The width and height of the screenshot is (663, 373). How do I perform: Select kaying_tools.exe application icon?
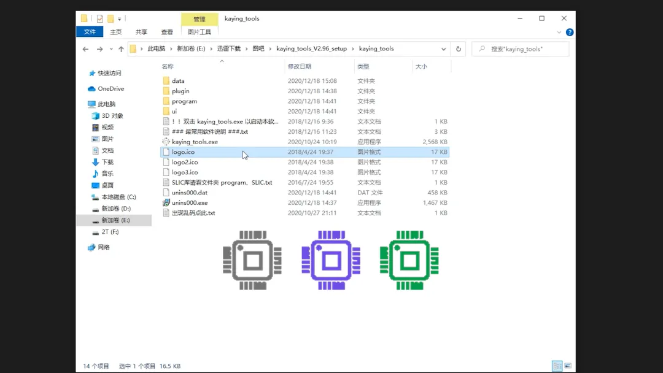[x=166, y=142]
